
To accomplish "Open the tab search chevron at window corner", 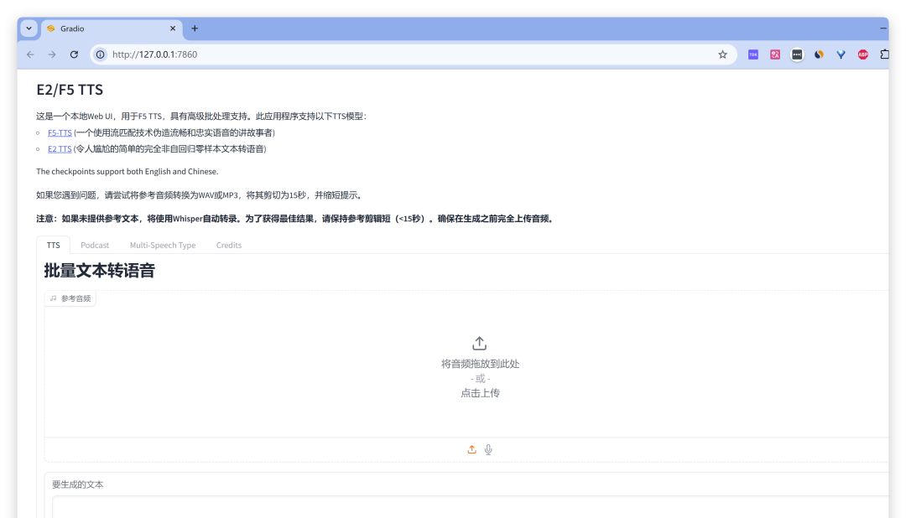I will coord(28,28).
